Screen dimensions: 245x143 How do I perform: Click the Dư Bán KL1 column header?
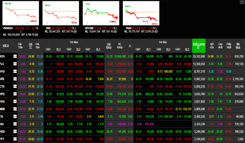(x=148, y=49)
